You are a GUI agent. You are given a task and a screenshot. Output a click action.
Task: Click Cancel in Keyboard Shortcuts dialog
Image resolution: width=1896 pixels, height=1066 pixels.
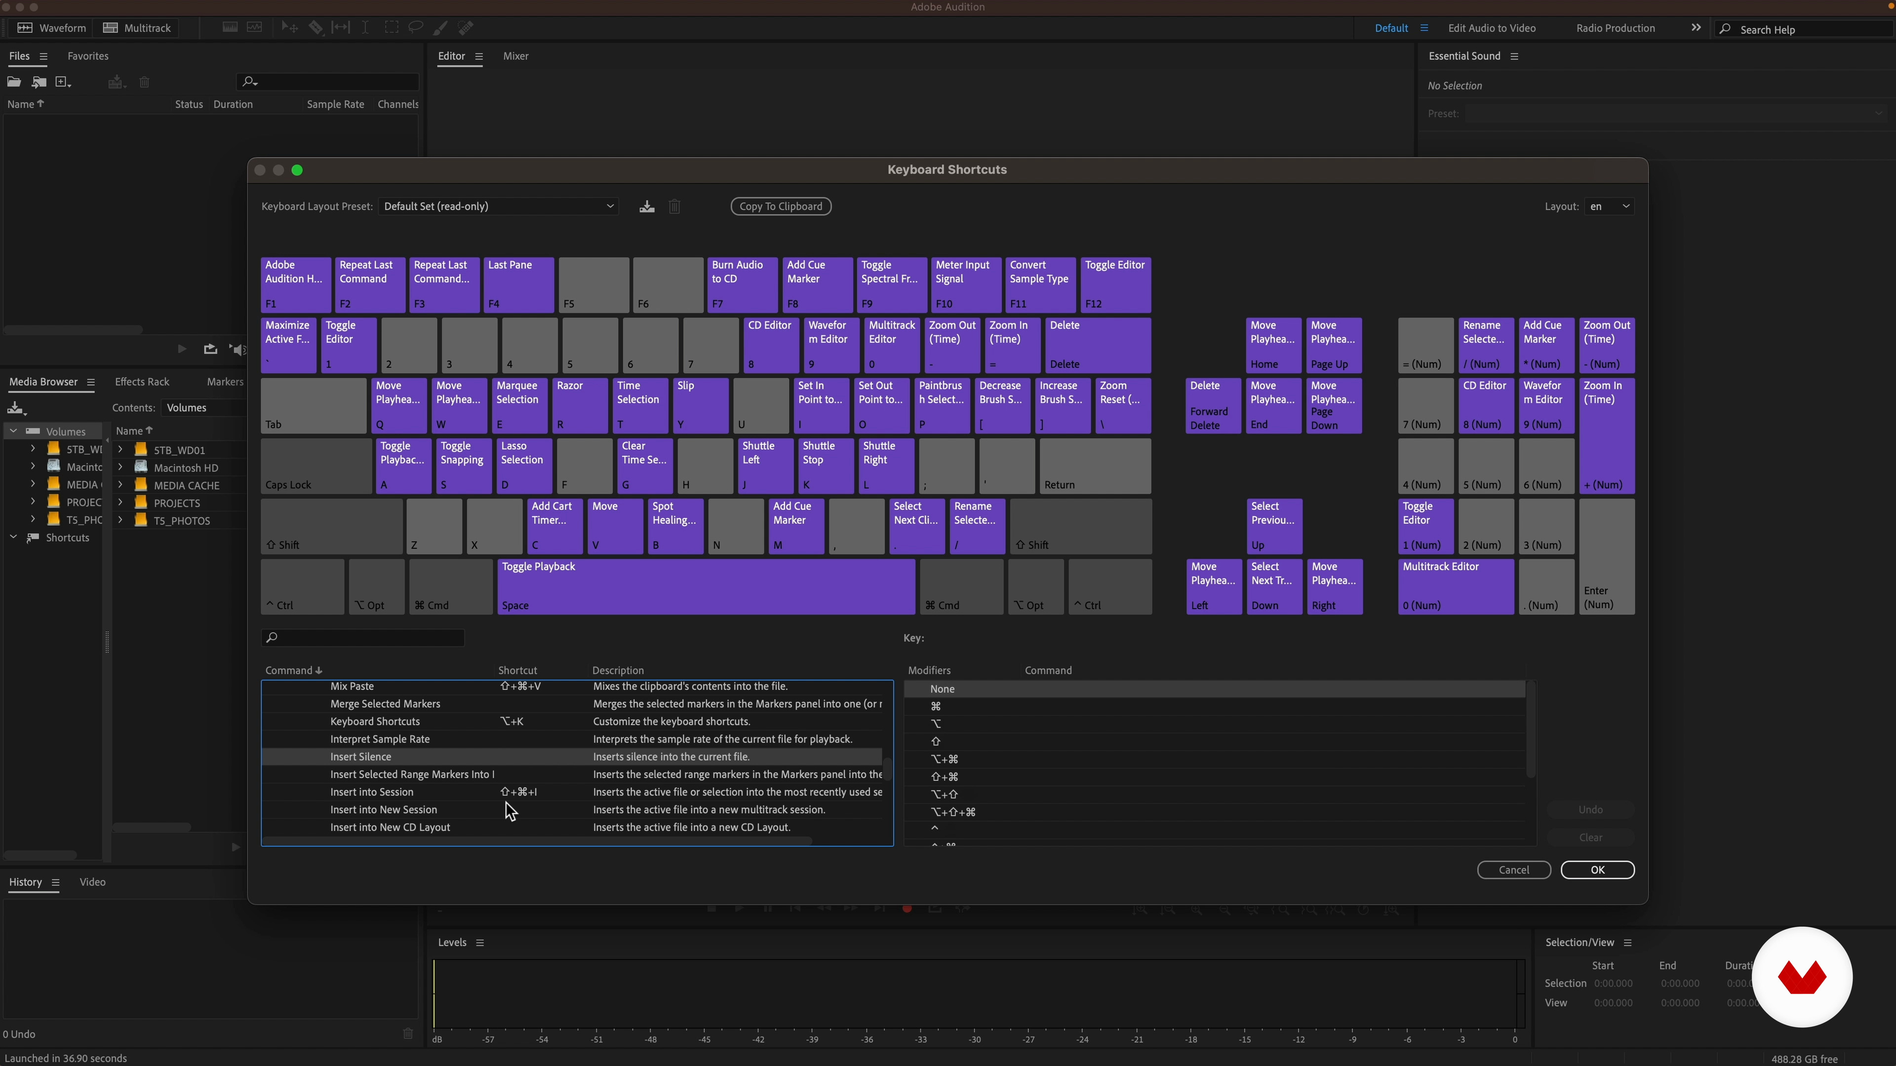tap(1514, 870)
